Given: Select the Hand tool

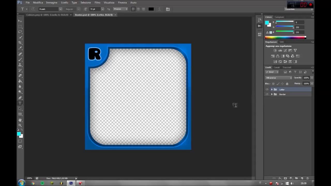Looking at the screenshot, I should tap(20, 120).
